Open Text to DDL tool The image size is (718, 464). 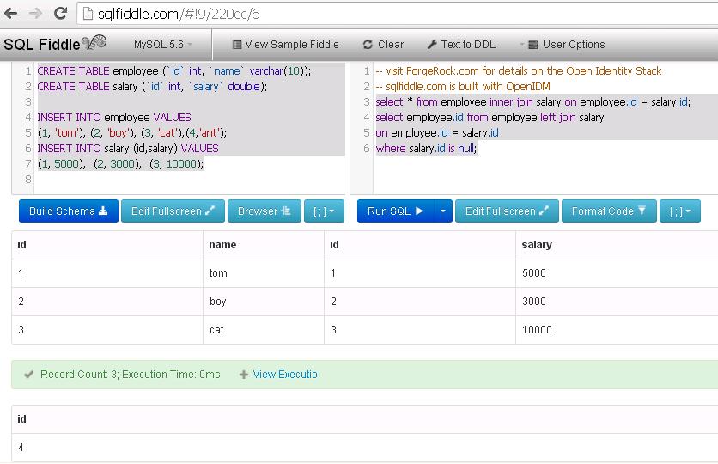point(461,45)
